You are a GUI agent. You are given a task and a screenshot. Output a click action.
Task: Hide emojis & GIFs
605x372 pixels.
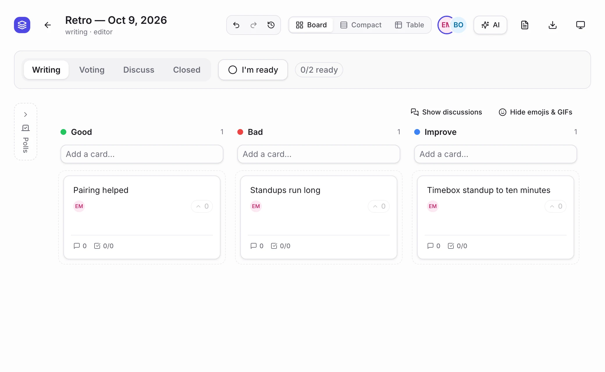pyautogui.click(x=535, y=112)
